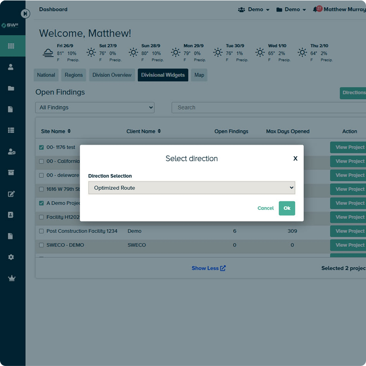The width and height of the screenshot is (366, 366).
Task: Select the archive box icon in sidebar
Action: 11,173
